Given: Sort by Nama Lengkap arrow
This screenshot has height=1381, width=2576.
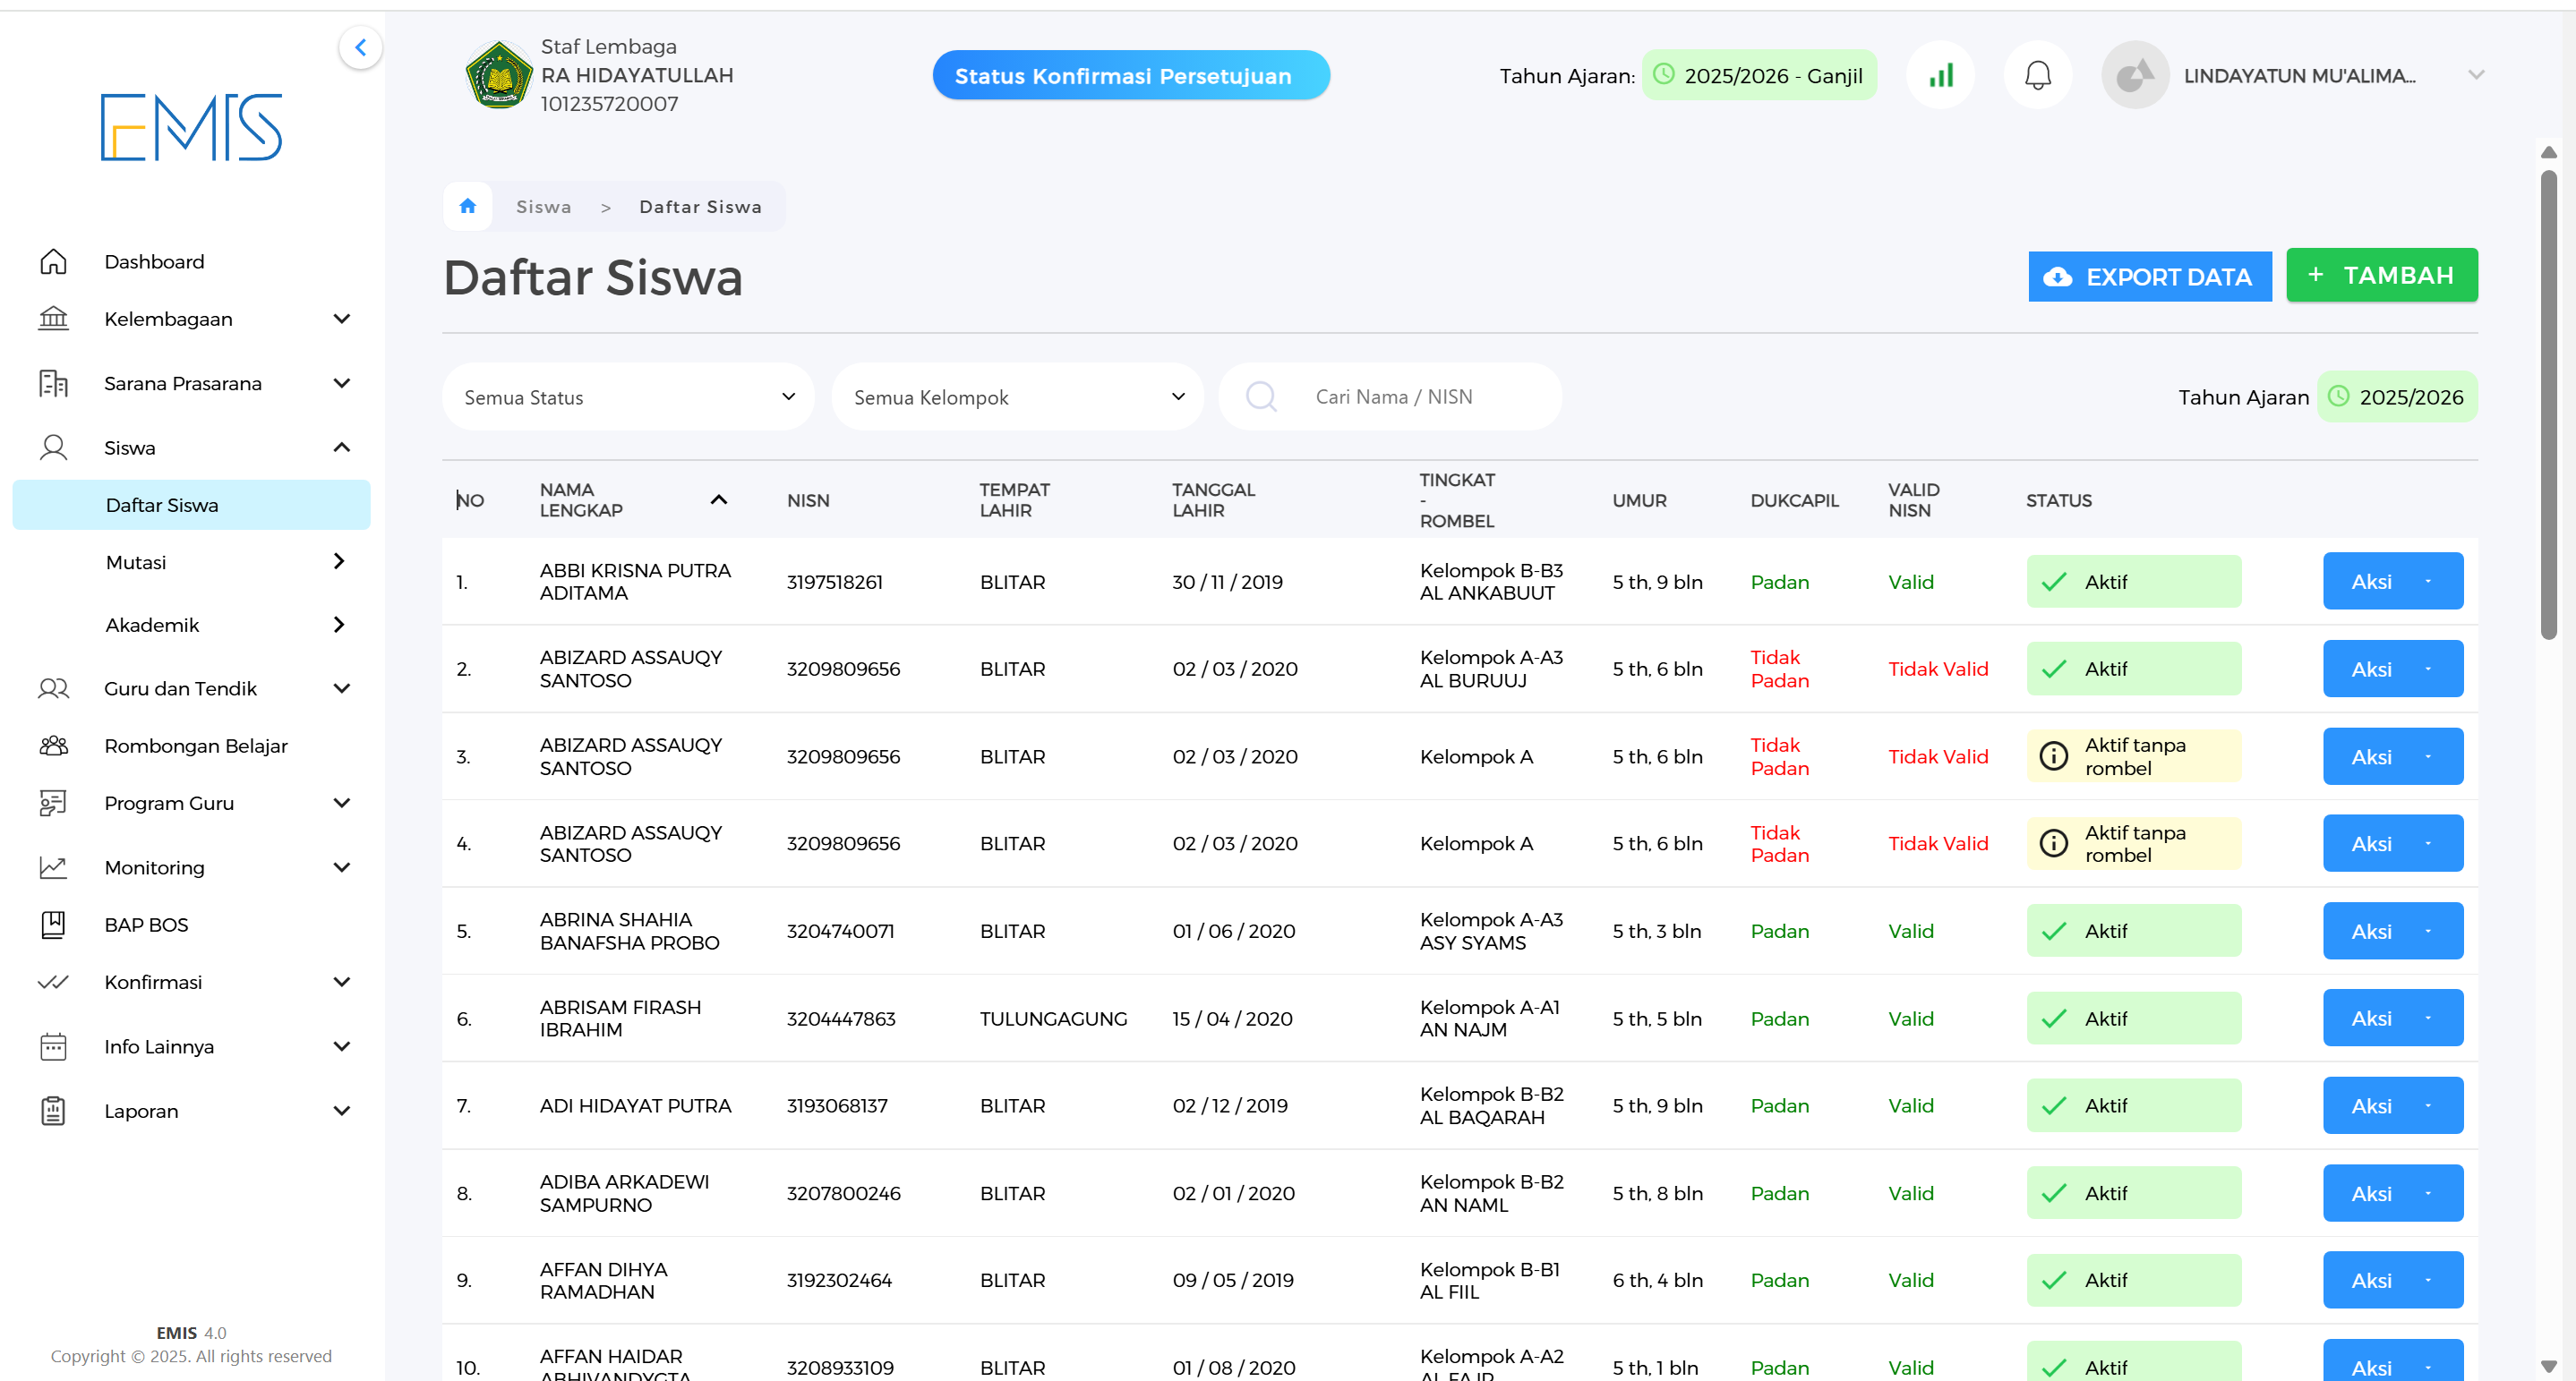Looking at the screenshot, I should click(718, 499).
